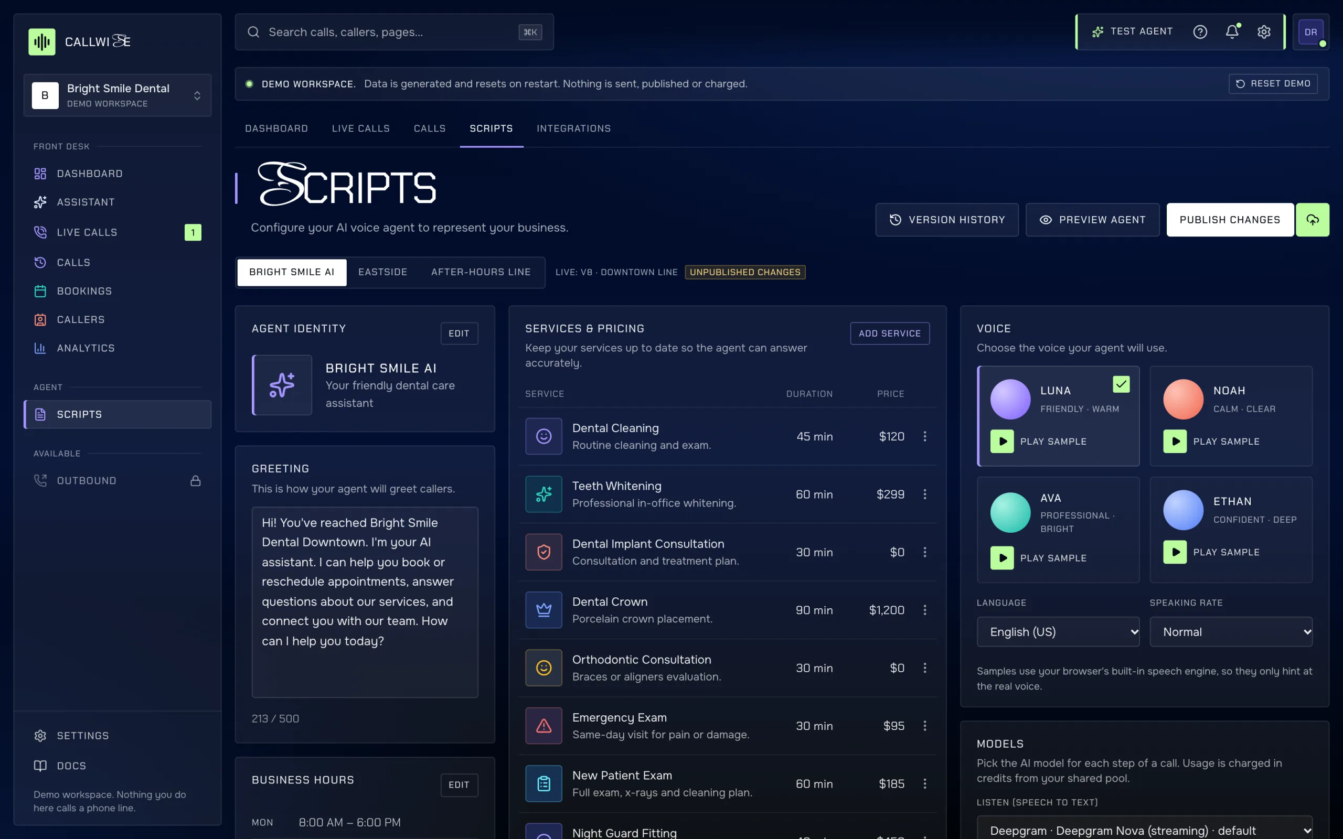Image resolution: width=1343 pixels, height=839 pixels.
Task: Switch to the Integrations tab
Action: pyautogui.click(x=573, y=128)
